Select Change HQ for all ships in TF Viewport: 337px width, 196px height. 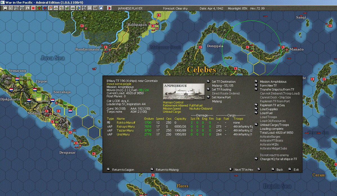(x=278, y=159)
